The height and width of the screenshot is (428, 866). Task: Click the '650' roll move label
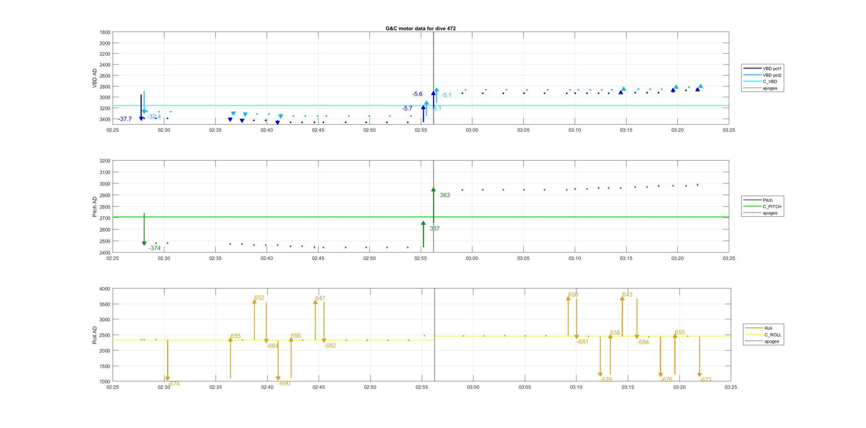point(573,295)
